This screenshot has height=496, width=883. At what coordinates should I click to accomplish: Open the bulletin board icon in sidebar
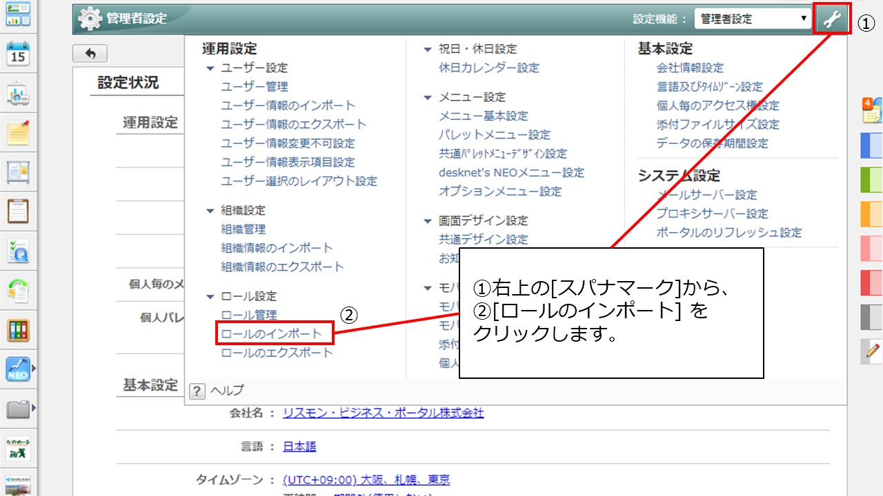coord(18,172)
